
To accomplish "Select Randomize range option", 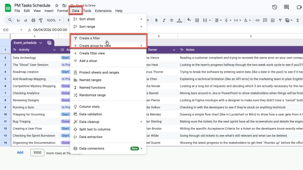I will click(108, 95).
